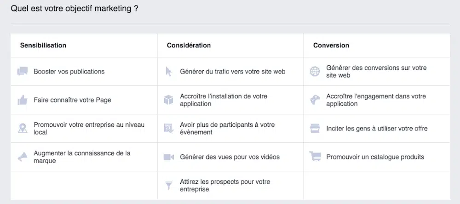Image resolution: width=460 pixels, height=204 pixels.
Task: Click the Sensibilisation column header
Action: point(43,45)
